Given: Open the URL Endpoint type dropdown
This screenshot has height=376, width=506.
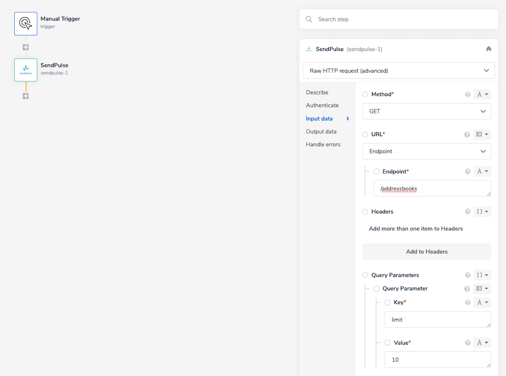Looking at the screenshot, I should coord(427,151).
